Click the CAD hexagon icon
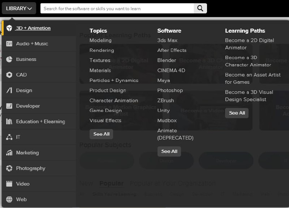Screen dimensions: 289x208 pos(9,75)
